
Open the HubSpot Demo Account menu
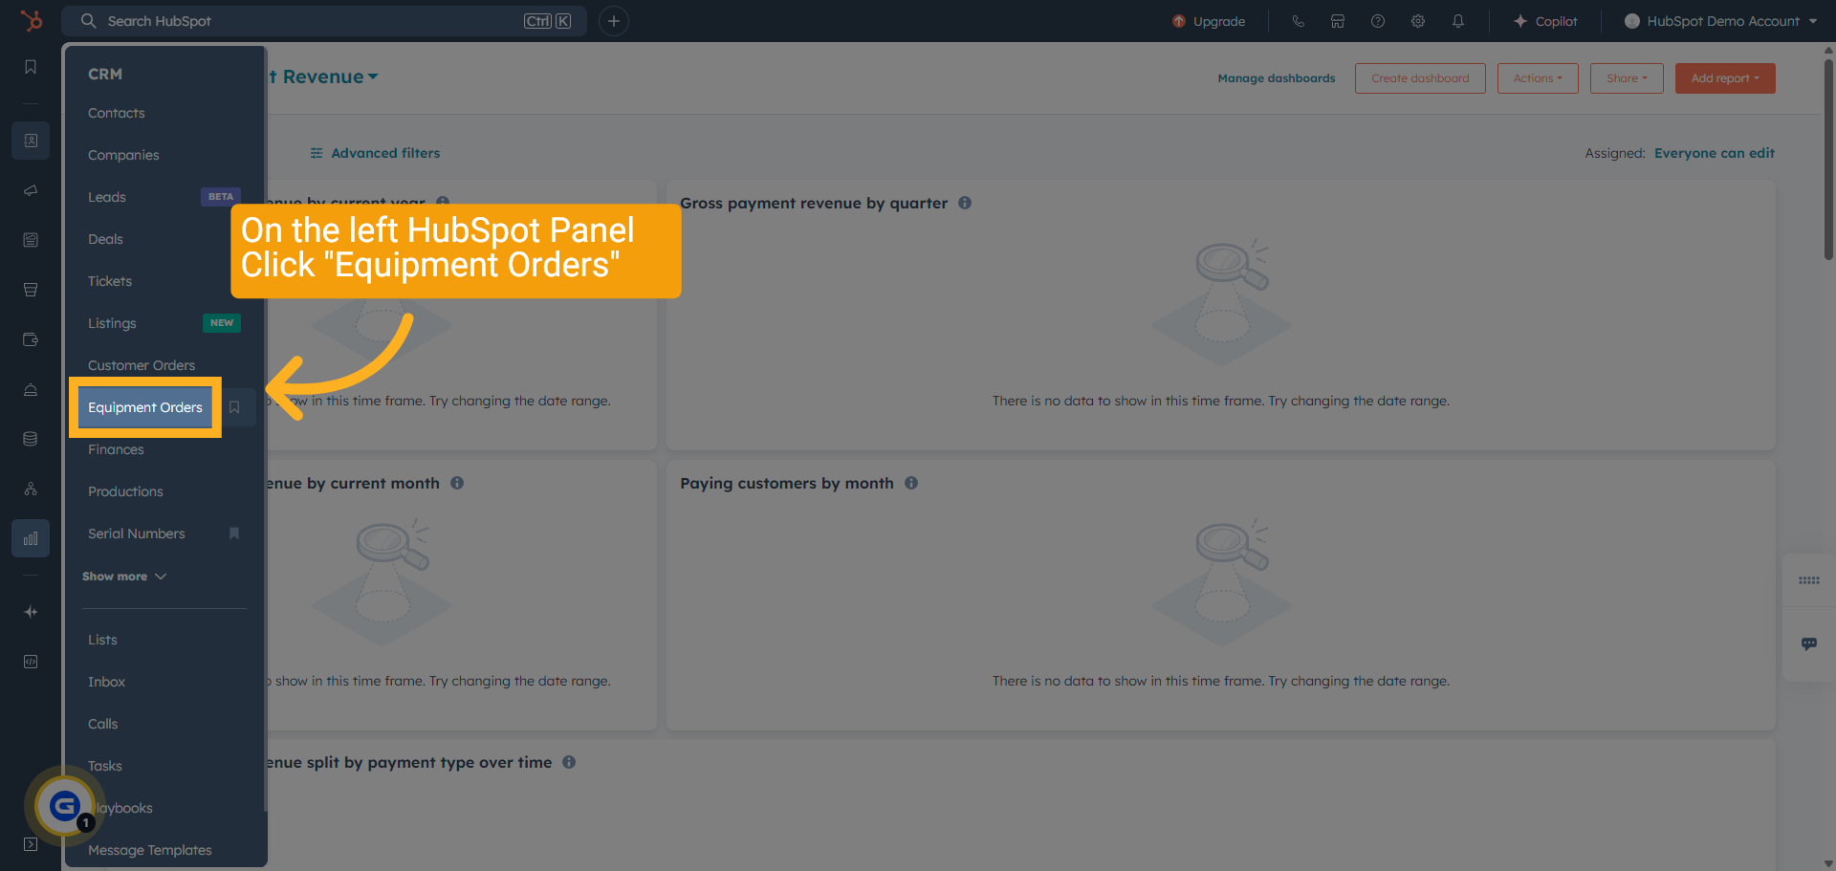click(1720, 21)
